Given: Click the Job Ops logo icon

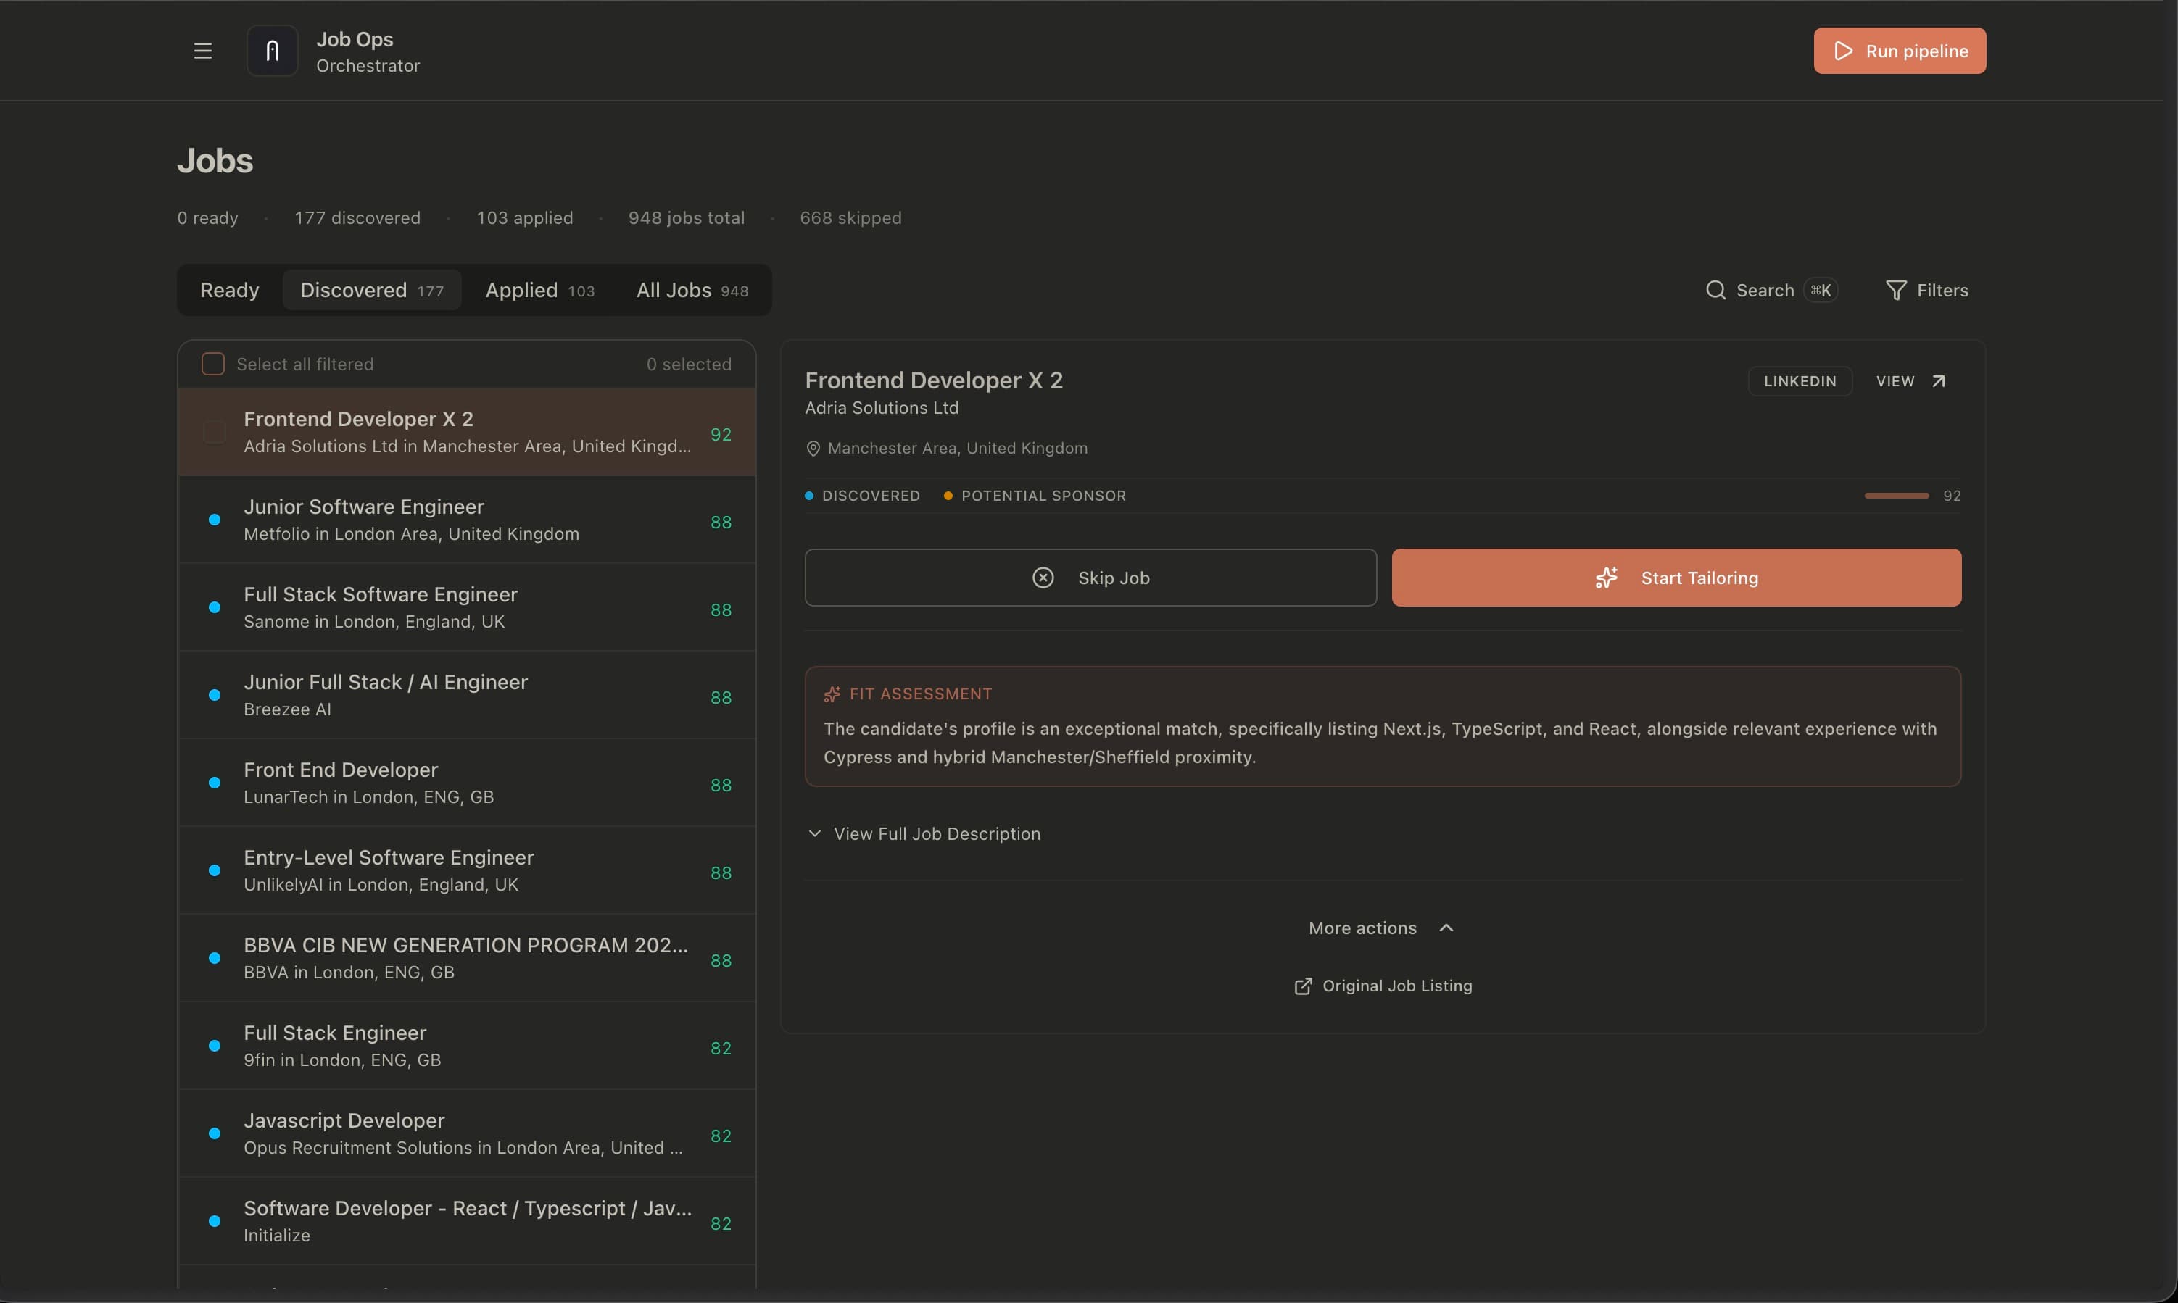Looking at the screenshot, I should click(273, 51).
